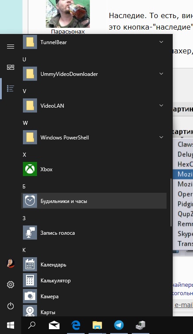Click the Windows PowerShell folder icon
The image size is (193, 334).
tap(30, 137)
